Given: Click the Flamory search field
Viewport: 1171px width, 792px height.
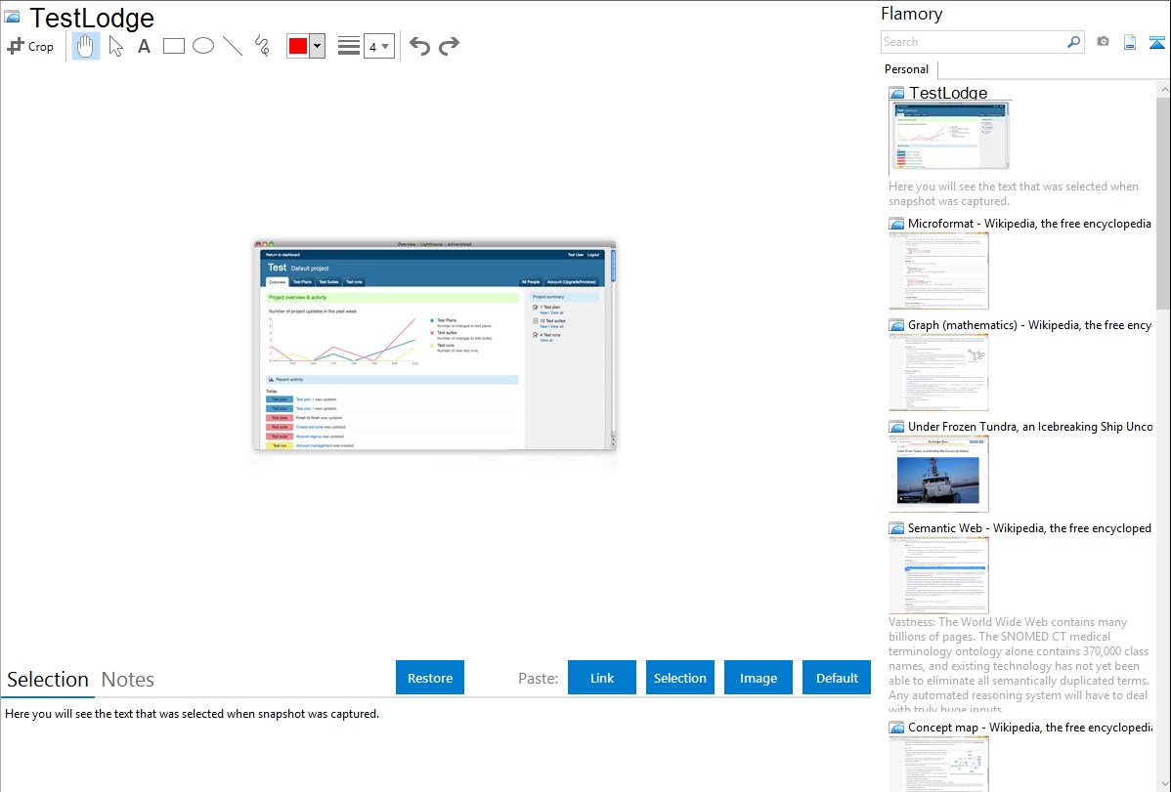Looking at the screenshot, I should pyautogui.click(x=973, y=42).
